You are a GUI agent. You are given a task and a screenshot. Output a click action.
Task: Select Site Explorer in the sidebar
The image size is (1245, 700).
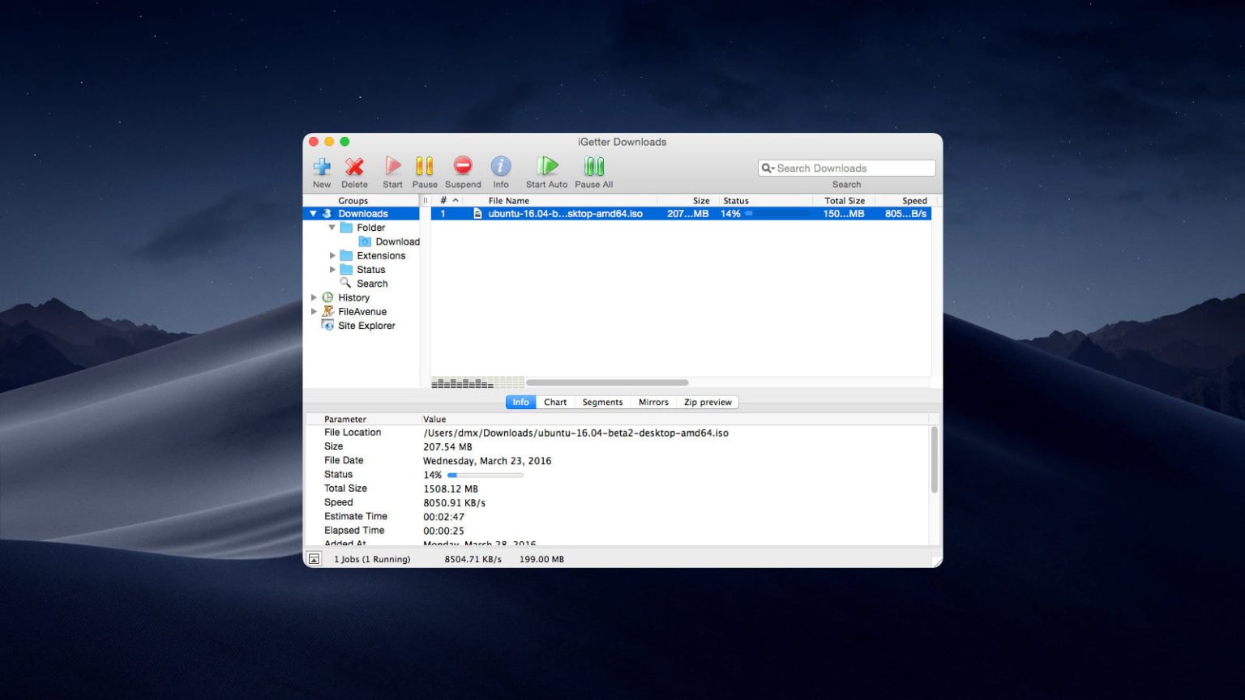(x=366, y=325)
